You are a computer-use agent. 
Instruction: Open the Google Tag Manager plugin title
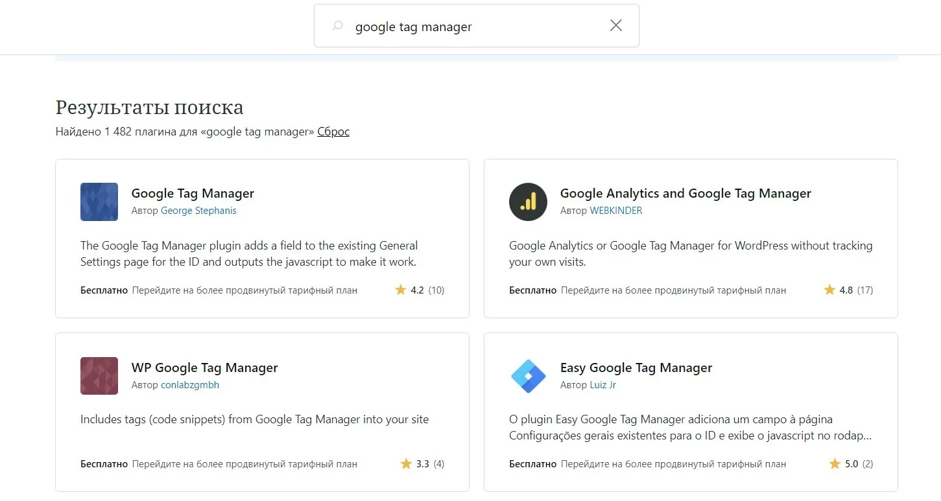(193, 193)
